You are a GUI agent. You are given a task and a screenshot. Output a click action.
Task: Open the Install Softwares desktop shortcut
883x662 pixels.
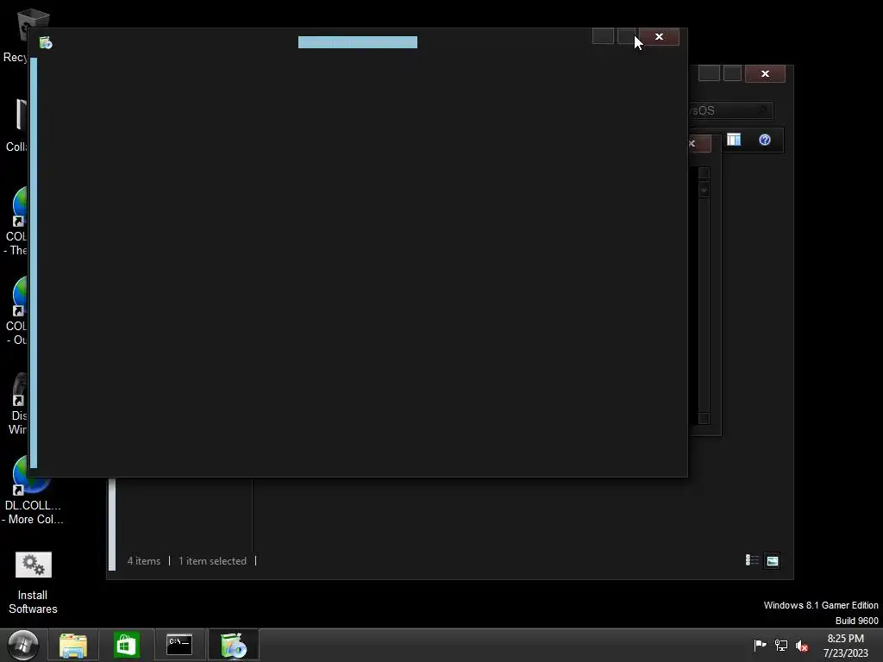[x=34, y=584]
